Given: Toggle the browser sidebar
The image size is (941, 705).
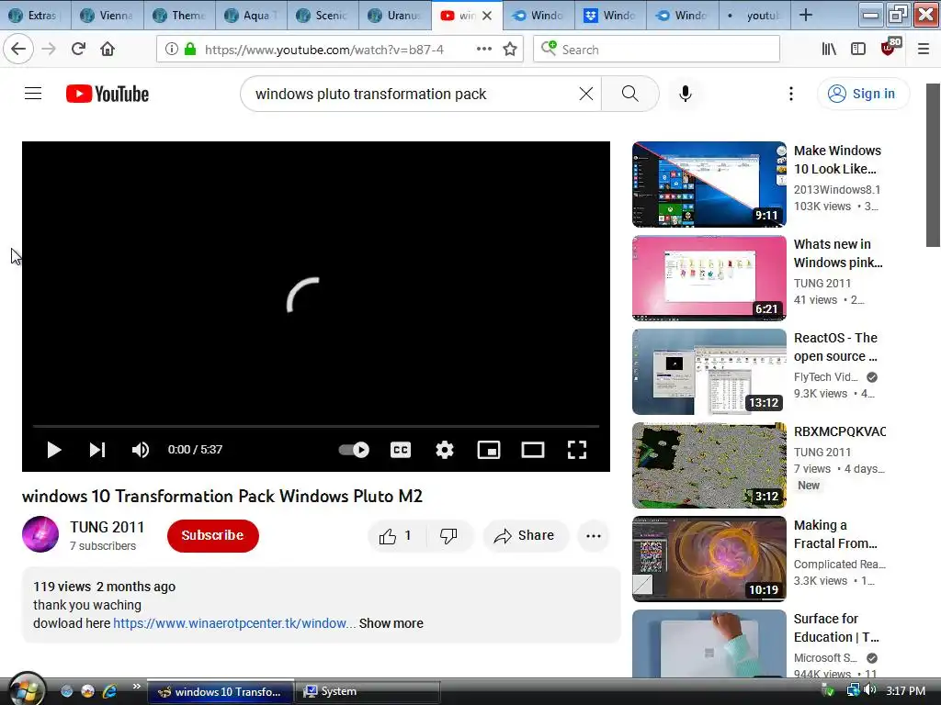Looking at the screenshot, I should point(858,50).
